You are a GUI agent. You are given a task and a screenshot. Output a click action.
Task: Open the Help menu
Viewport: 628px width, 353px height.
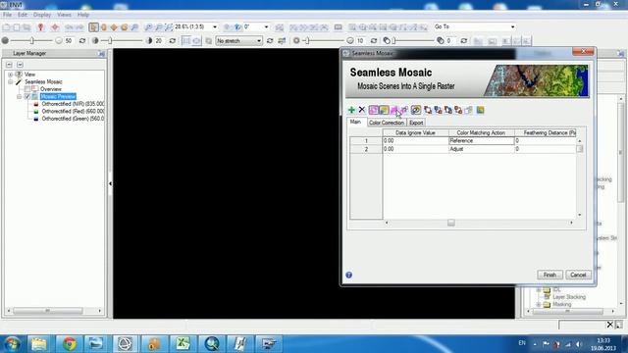83,15
